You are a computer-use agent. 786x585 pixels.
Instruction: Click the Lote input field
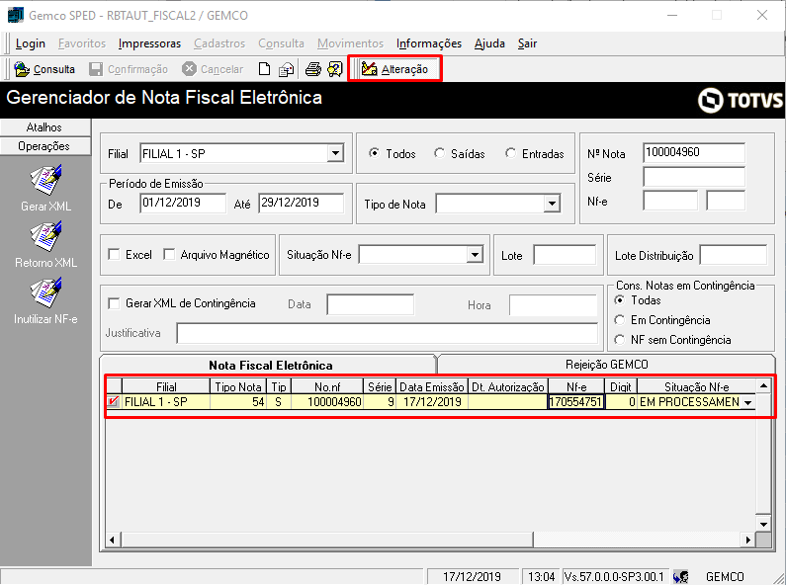click(x=565, y=255)
